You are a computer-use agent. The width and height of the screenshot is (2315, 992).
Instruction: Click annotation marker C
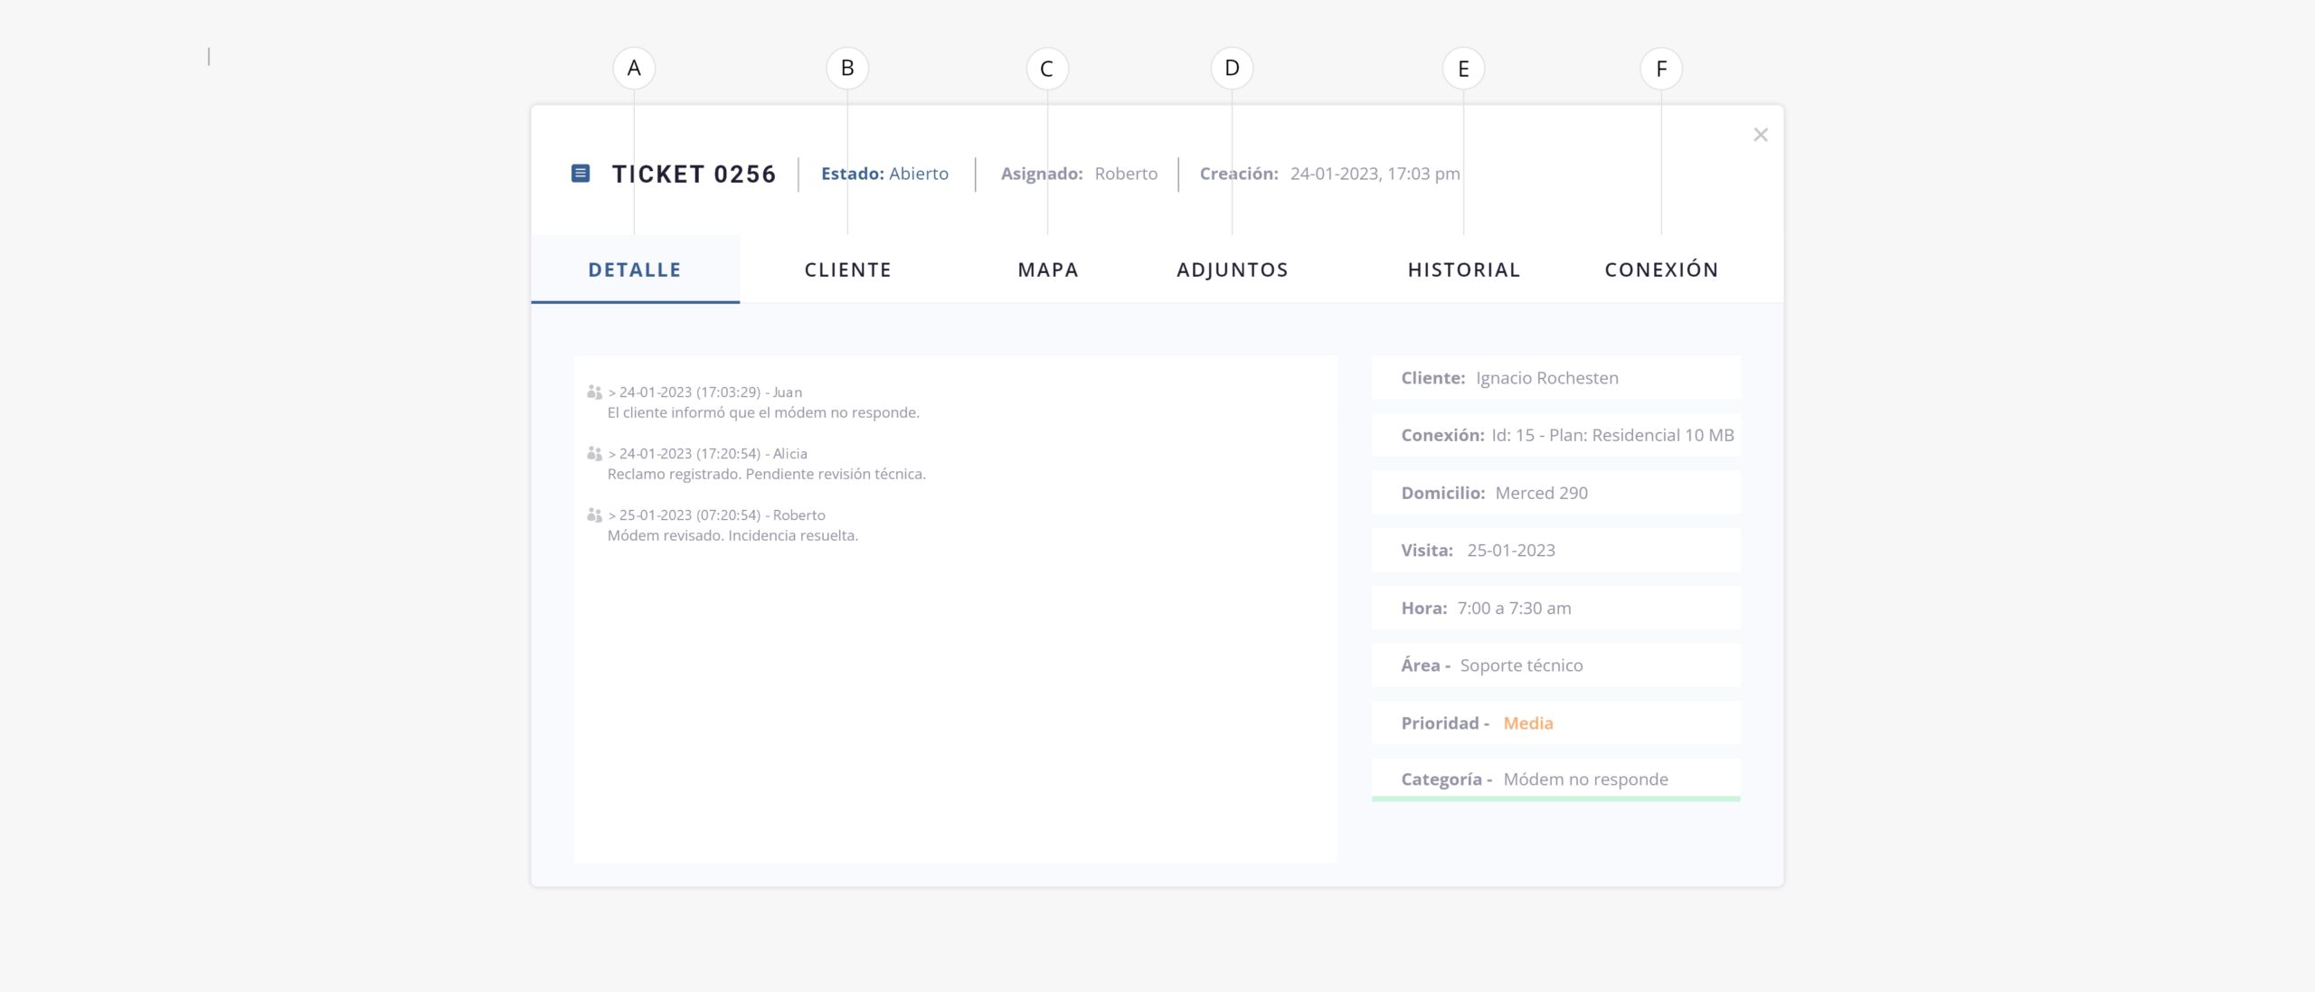[1047, 69]
